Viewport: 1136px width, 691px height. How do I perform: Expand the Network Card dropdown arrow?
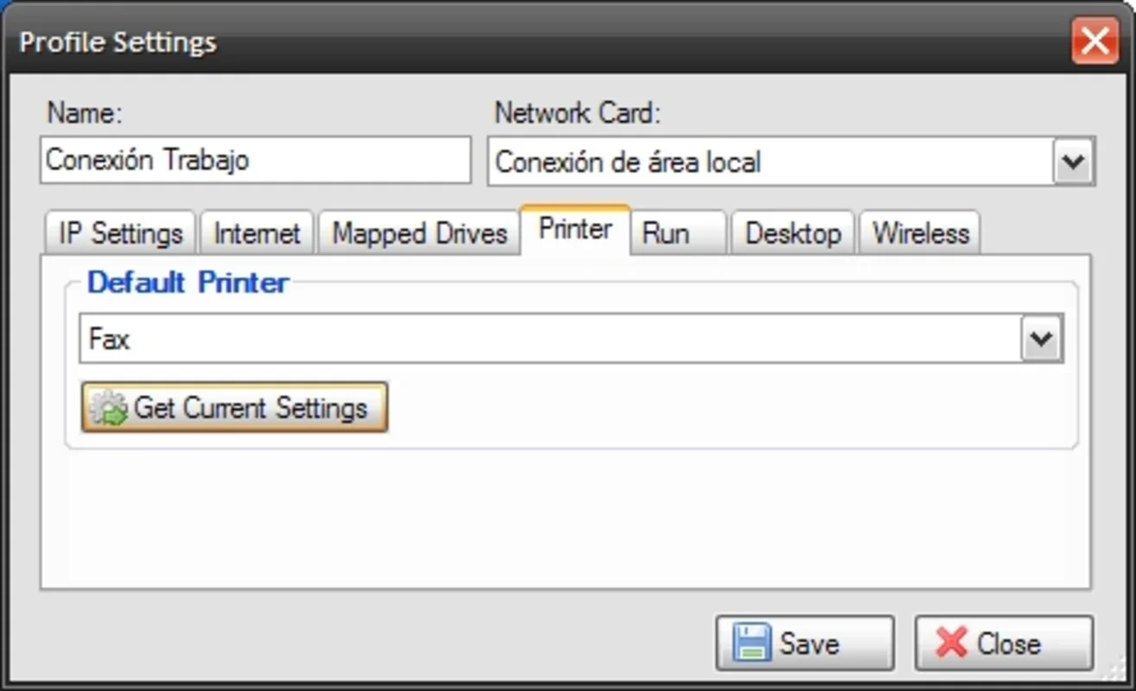(x=1073, y=162)
